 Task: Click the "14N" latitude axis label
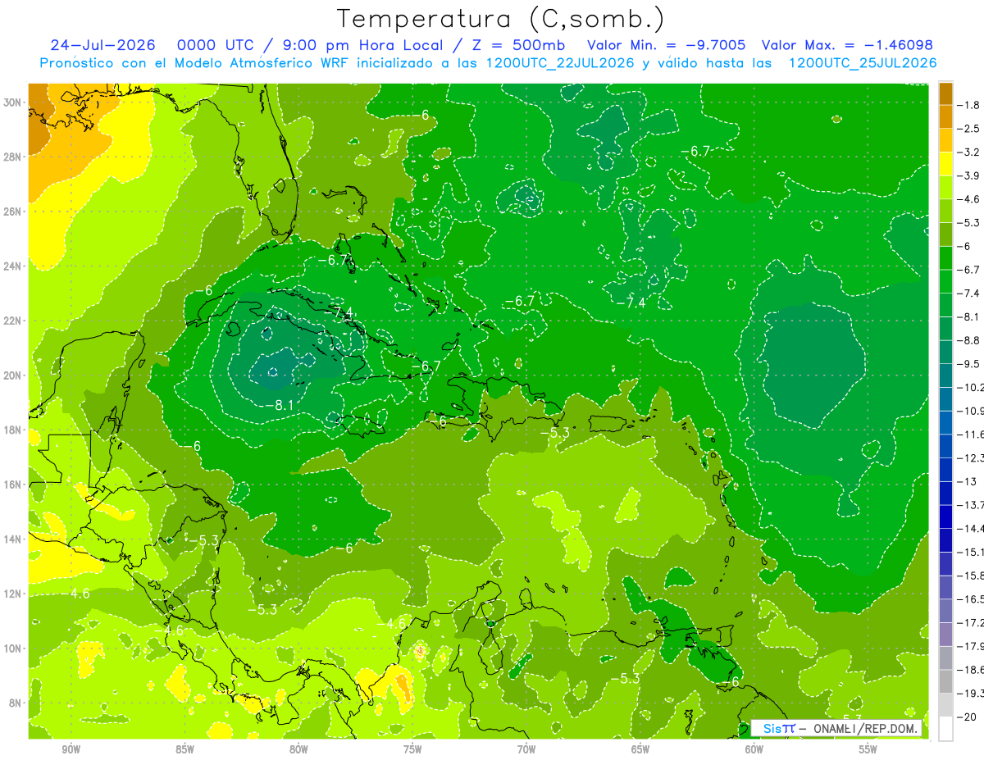coord(13,539)
